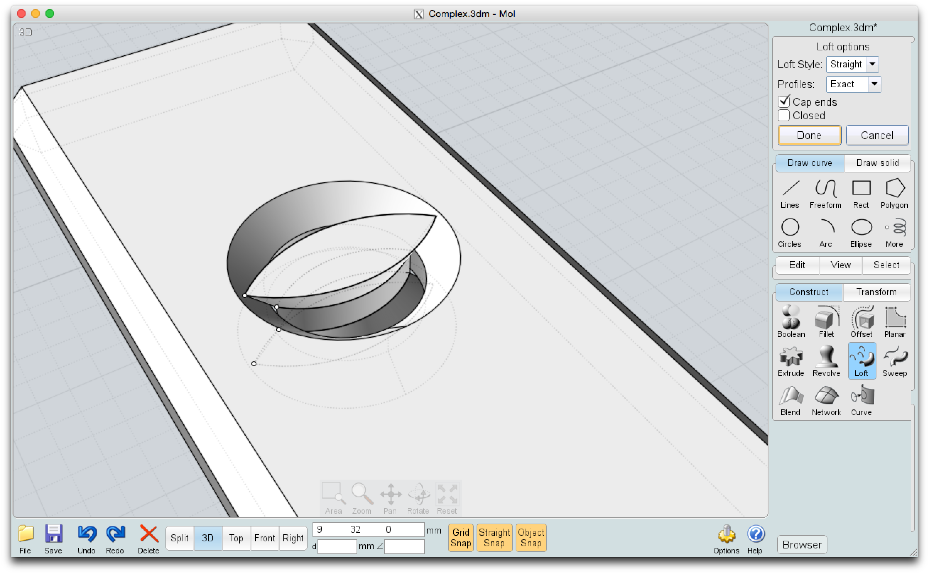Screen dimensions: 929x574
Task: Reset the viewport view
Action: coord(446,498)
